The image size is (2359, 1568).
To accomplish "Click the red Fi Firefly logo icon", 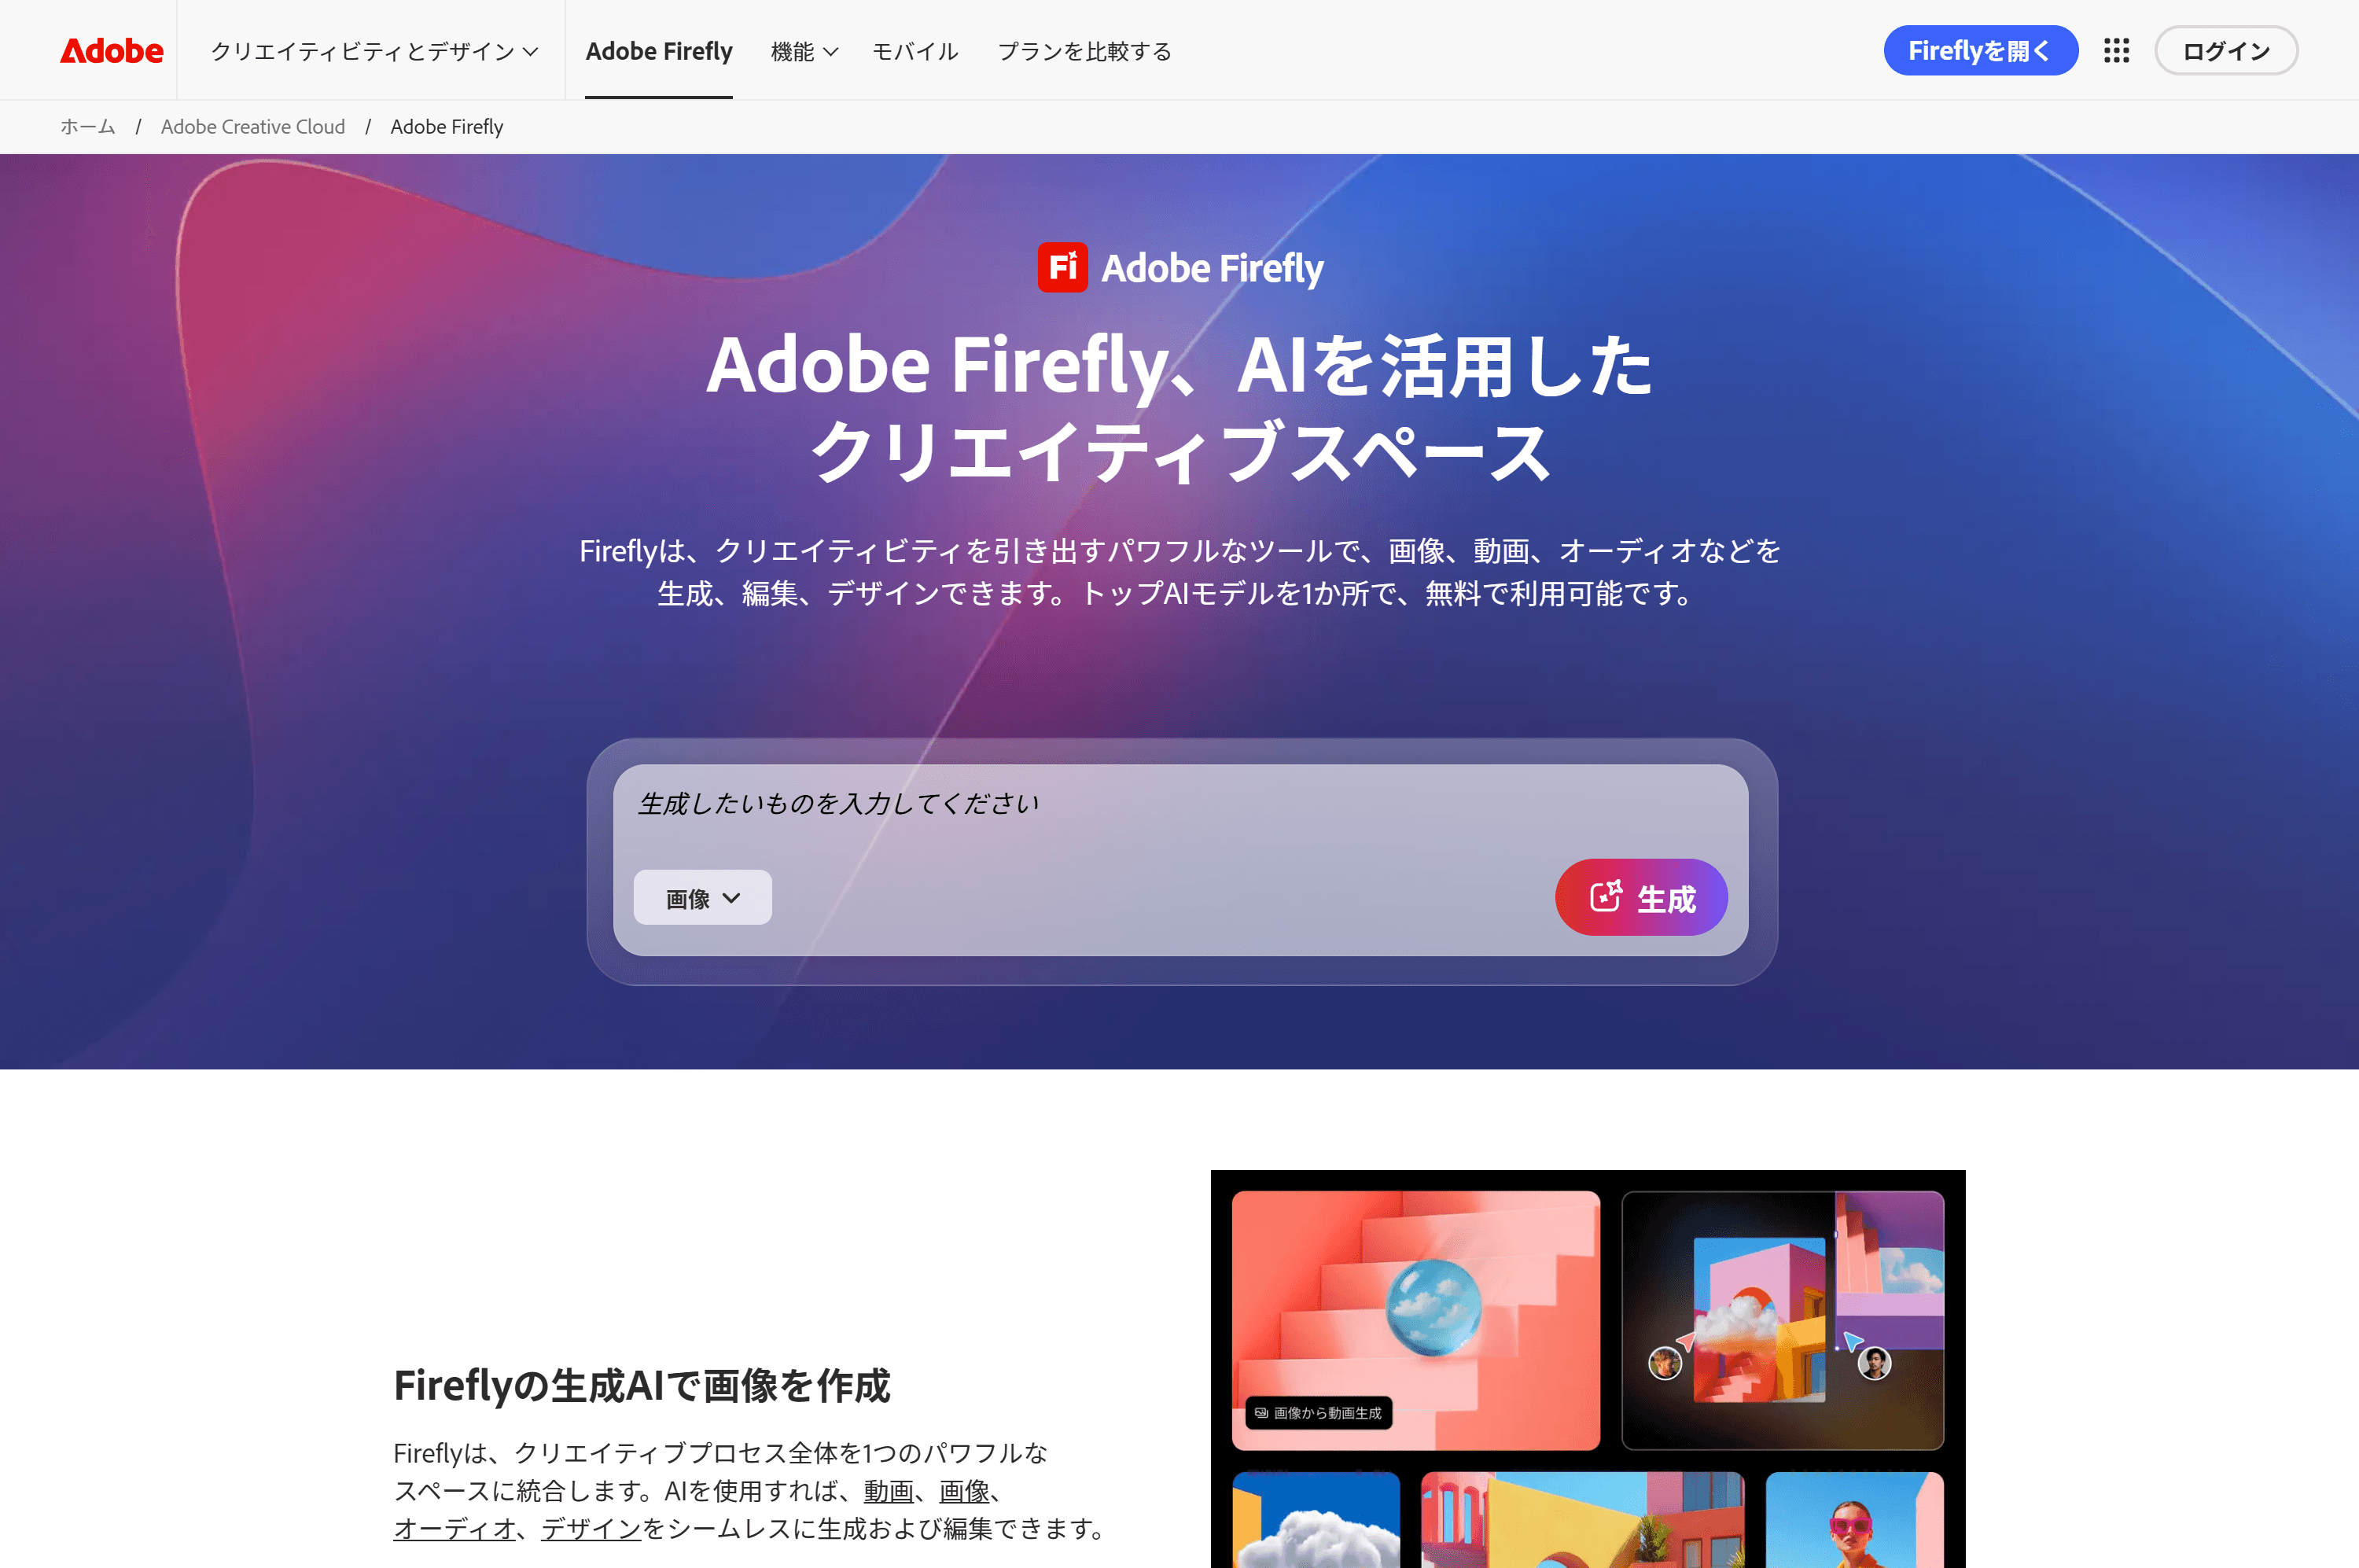I will click(1062, 267).
